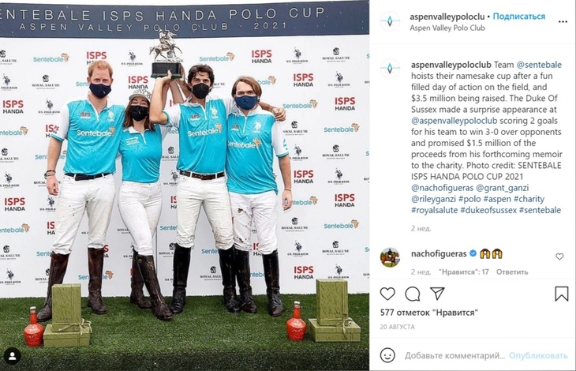This screenshot has width=576, height=371.
Task: View the 577 отметок "Нравится" likes list
Action: [429, 313]
